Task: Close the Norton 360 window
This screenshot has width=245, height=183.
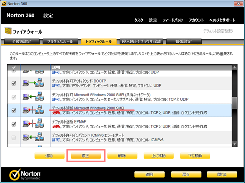Action: tap(238, 4)
